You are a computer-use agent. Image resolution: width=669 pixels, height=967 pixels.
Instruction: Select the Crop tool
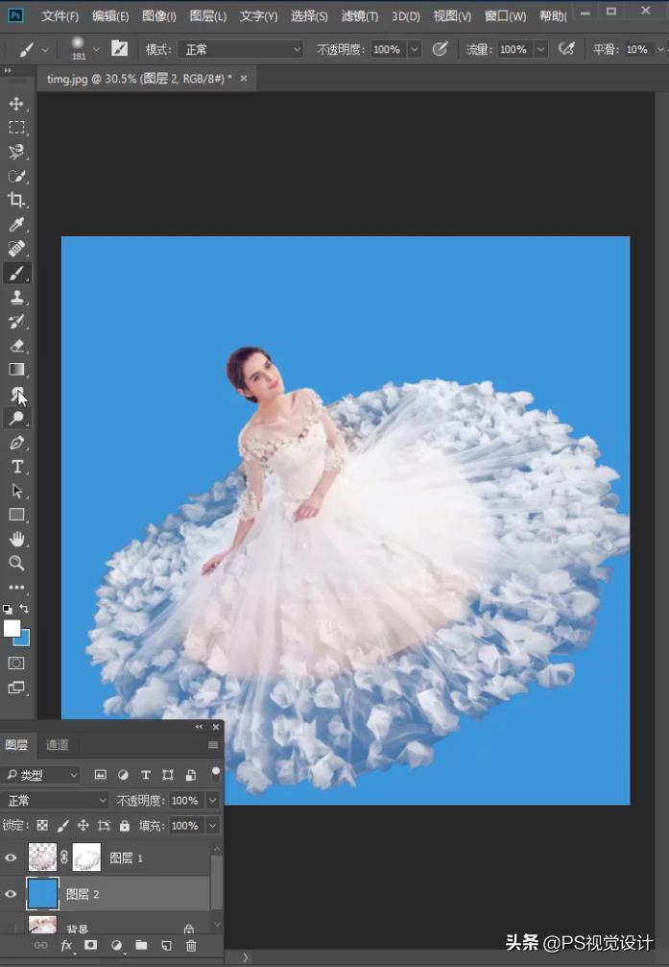(16, 201)
